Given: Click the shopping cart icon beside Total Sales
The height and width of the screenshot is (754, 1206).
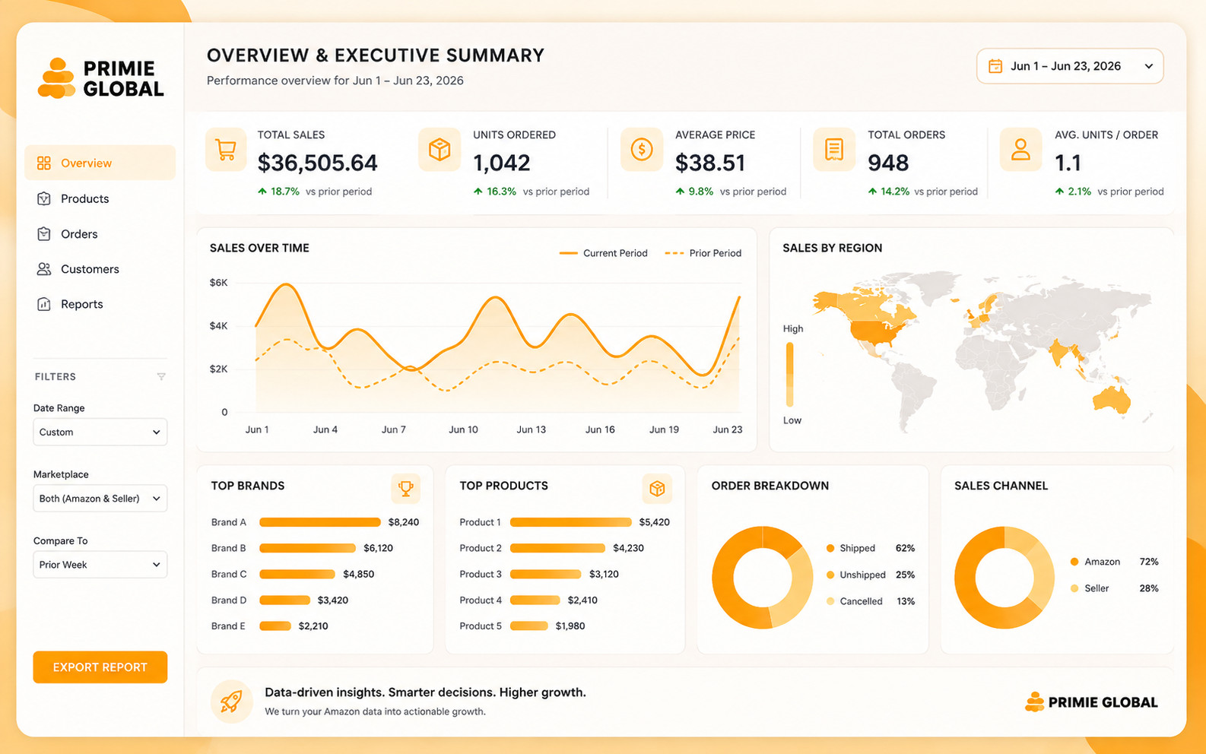Looking at the screenshot, I should (226, 150).
